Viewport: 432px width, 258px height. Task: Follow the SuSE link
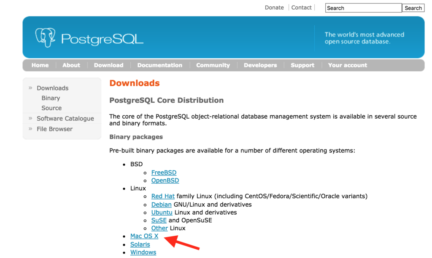click(159, 221)
